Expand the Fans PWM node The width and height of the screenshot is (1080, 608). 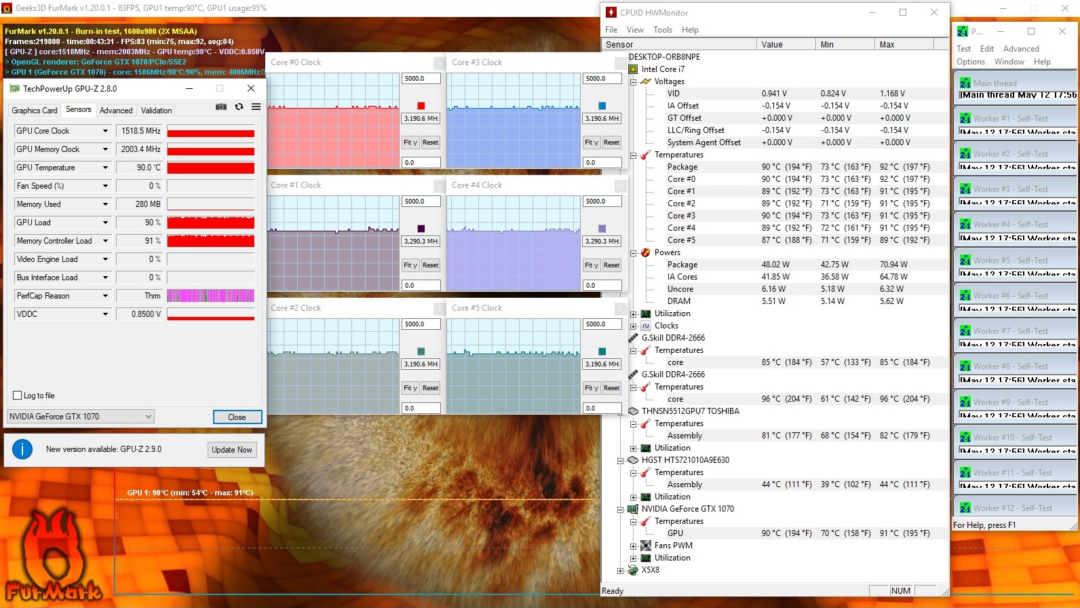[x=633, y=546]
